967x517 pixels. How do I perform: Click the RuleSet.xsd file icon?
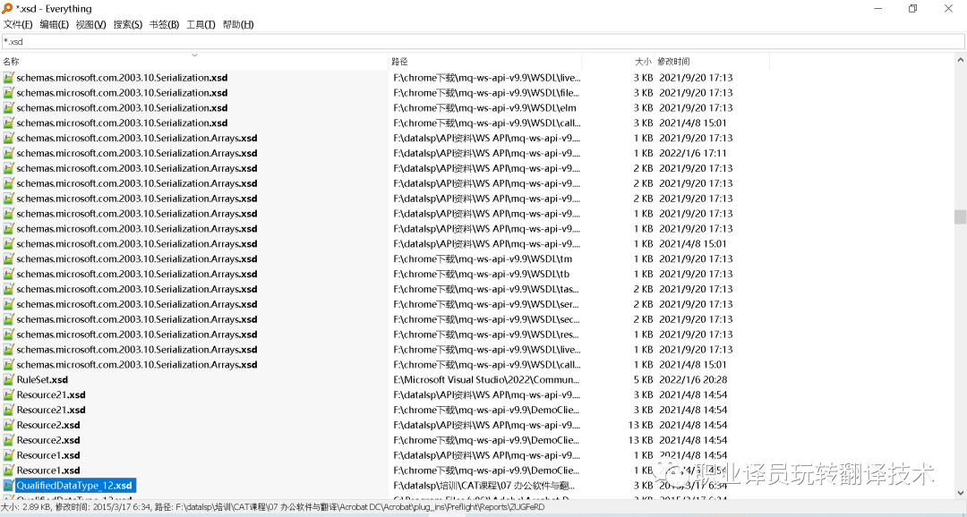point(8,380)
